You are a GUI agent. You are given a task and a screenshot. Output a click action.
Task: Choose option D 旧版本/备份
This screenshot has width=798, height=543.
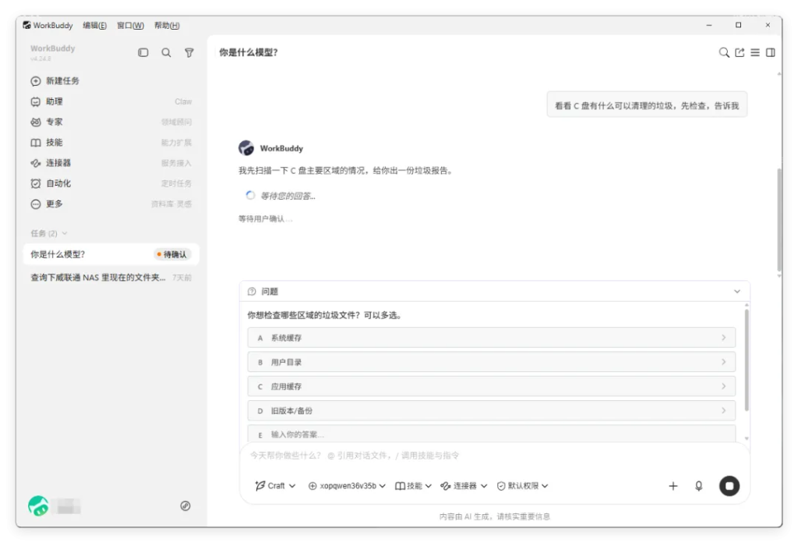coord(491,410)
